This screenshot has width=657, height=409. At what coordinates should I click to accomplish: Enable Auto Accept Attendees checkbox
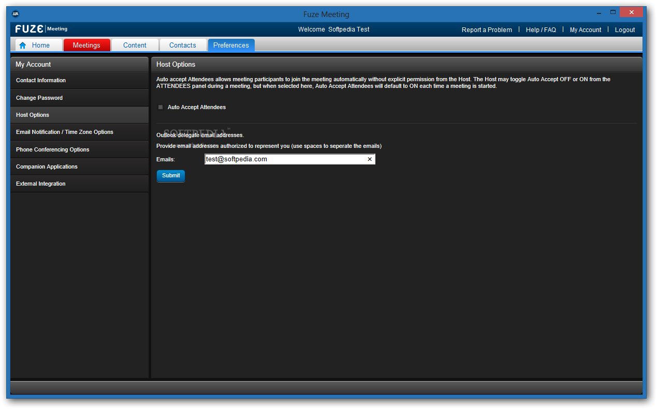tap(160, 107)
